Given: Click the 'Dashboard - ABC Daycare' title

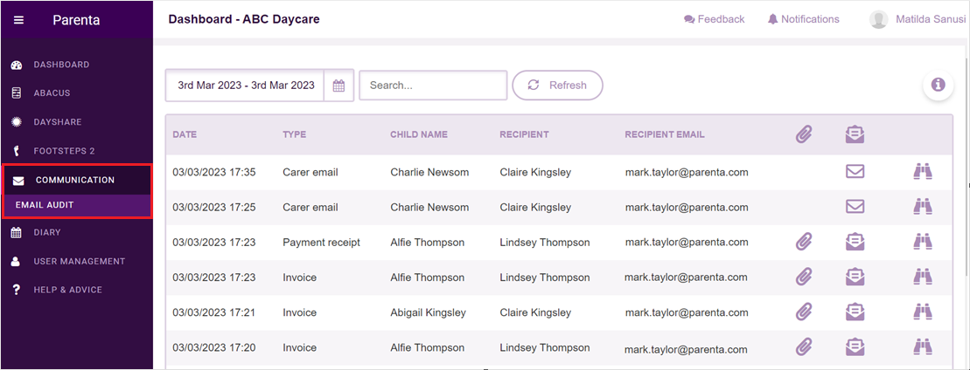Looking at the screenshot, I should [244, 19].
